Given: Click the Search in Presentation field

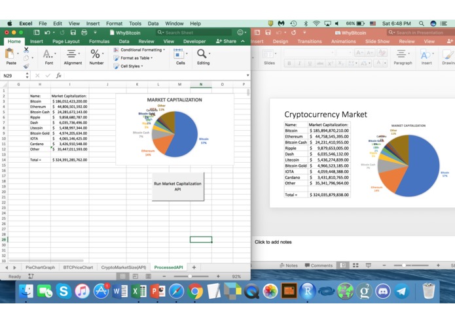Looking at the screenshot, I should tap(420, 33).
